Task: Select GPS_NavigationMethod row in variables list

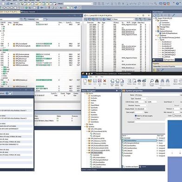Action: coord(143,143)
